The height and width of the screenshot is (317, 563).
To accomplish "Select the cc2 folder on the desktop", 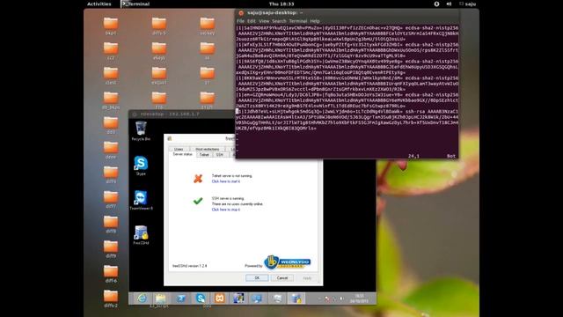I will 111,51.
